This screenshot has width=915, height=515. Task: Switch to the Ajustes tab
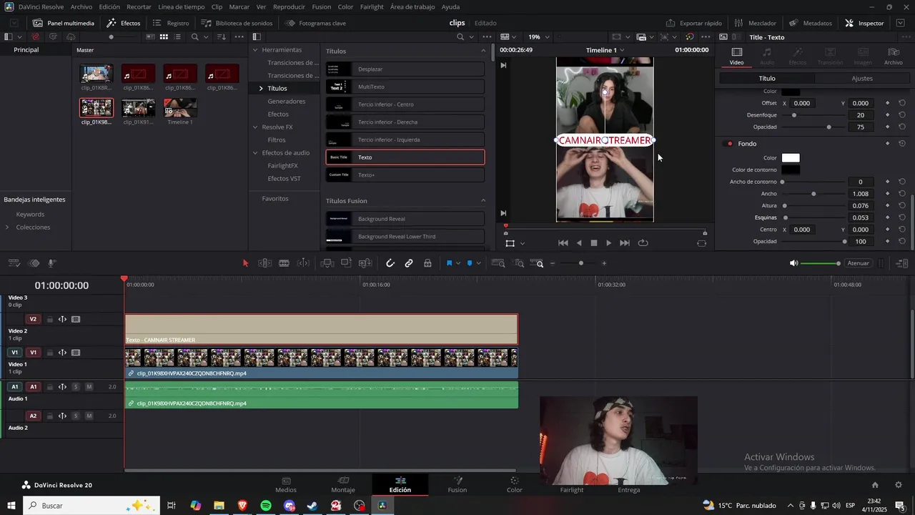tap(862, 79)
